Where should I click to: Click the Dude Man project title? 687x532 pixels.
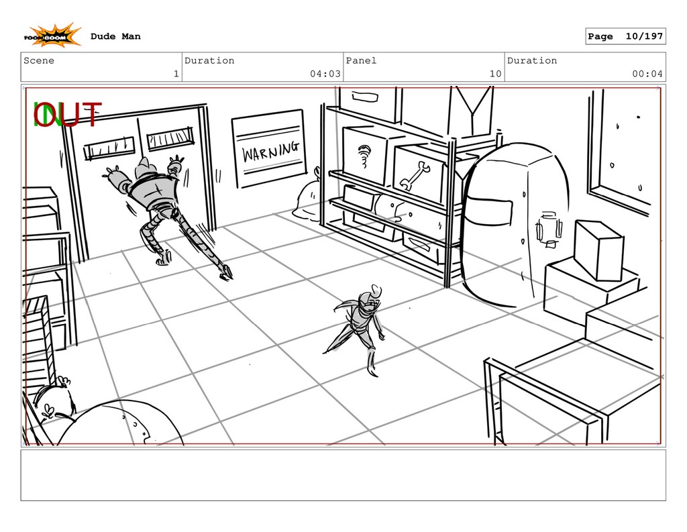[x=115, y=36]
